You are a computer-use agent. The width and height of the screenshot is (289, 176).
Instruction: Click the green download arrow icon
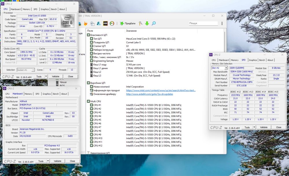[x=147, y=23]
